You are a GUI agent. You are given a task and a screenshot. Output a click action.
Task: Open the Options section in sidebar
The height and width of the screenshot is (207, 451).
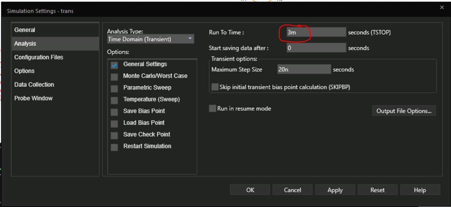24,71
